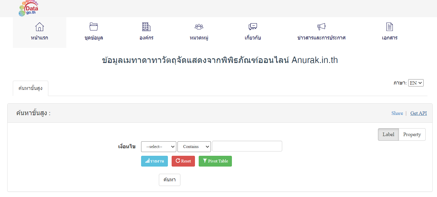Image resolution: width=437 pixels, height=197 pixels.
Task: Open the Contains operator dropdown
Action: (194, 147)
